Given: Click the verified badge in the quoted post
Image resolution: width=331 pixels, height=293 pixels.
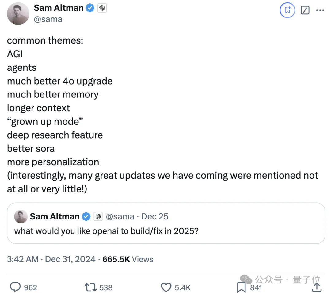Looking at the screenshot, I should coord(86,217).
